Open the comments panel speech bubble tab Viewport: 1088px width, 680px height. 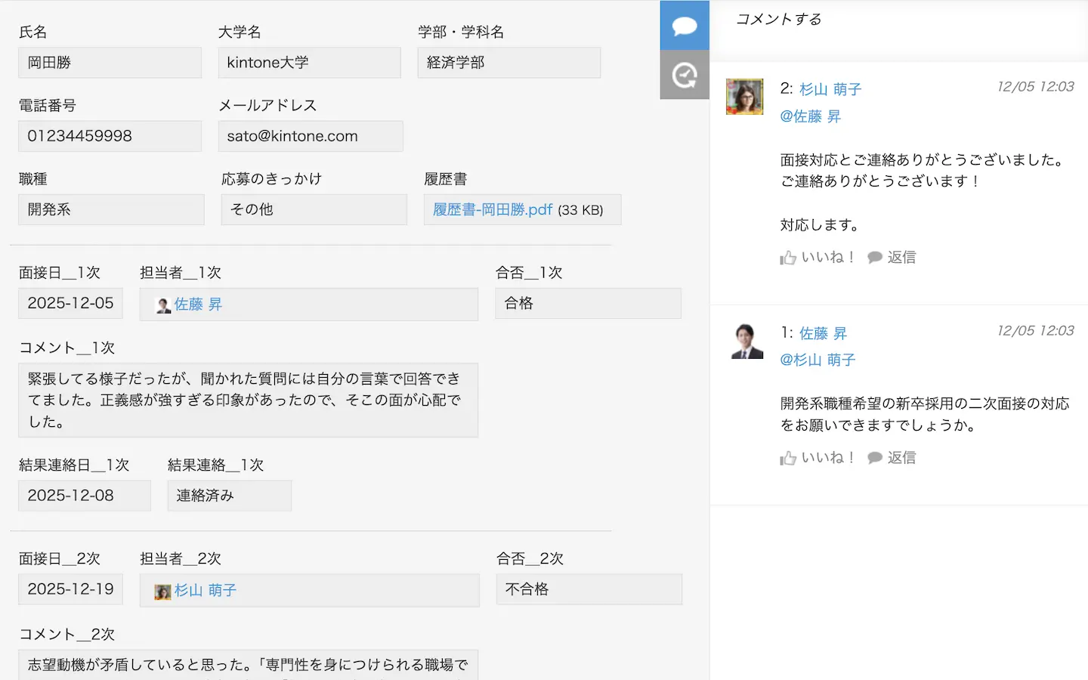pyautogui.click(x=685, y=26)
